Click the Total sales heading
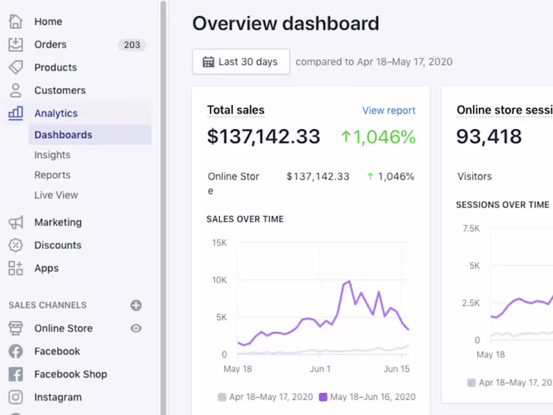Viewport: 553px width, 415px height. click(236, 110)
